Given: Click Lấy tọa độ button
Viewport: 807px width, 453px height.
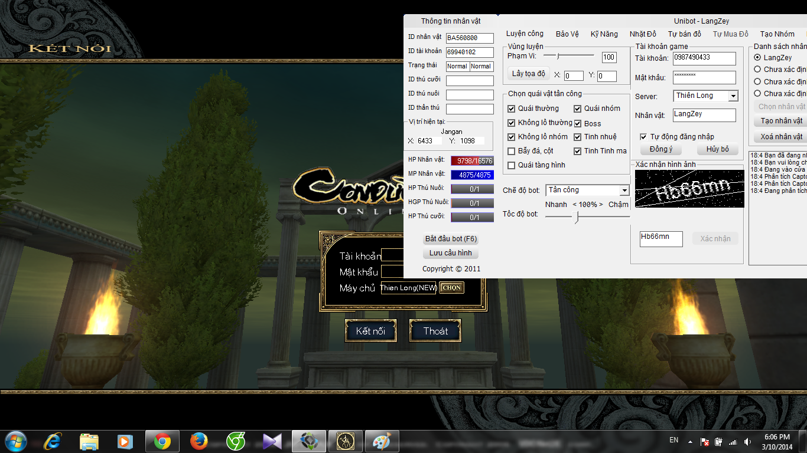Looking at the screenshot, I should (x=529, y=74).
